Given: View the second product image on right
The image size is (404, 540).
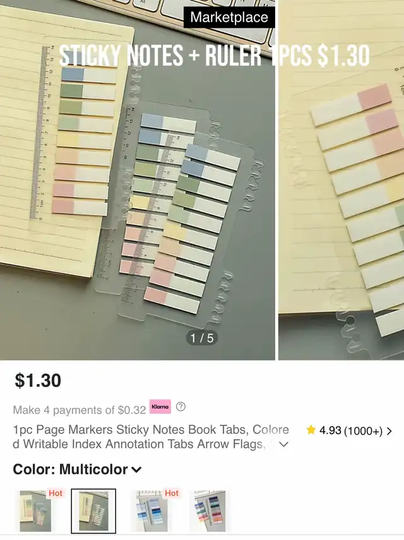Looking at the screenshot, I should [341, 180].
